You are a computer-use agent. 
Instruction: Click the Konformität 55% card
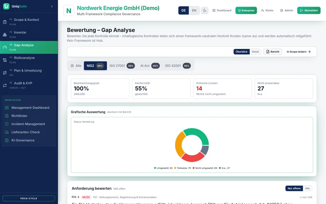161,89
